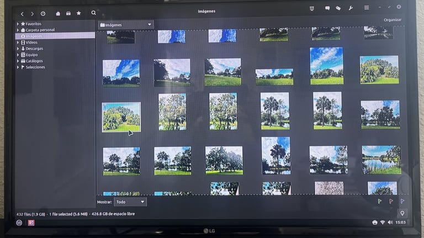Select the lake with reeds thumbnail
The width and height of the screenshot is (424, 238).
(x=381, y=160)
